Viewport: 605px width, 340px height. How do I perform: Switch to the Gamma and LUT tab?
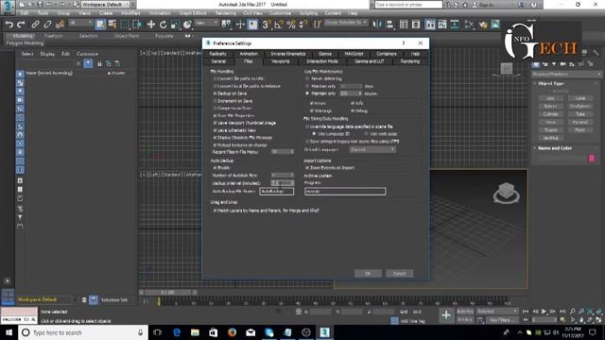[370, 61]
